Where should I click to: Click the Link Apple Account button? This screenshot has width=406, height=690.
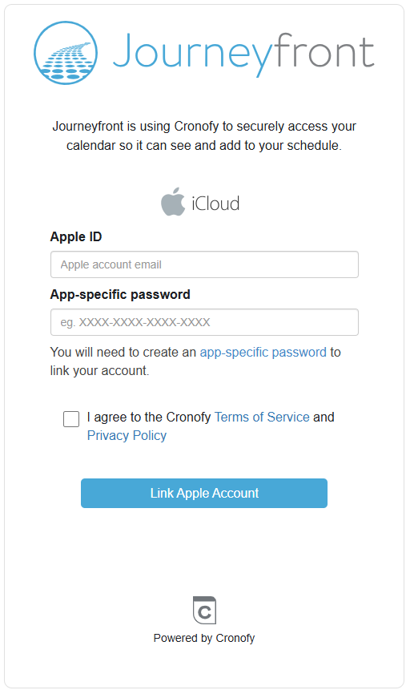204,493
